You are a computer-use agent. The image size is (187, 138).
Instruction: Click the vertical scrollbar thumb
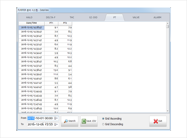pyautogui.click(x=168, y=26)
